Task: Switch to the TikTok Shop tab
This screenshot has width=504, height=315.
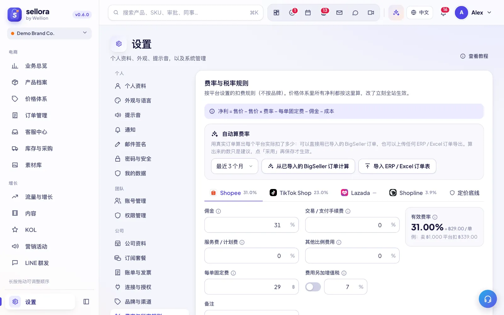Action: (299, 193)
